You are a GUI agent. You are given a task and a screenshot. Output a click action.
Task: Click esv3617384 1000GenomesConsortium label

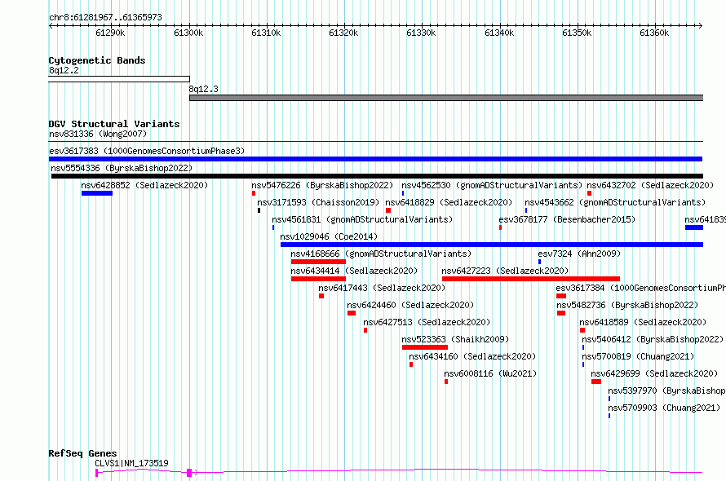(x=641, y=288)
